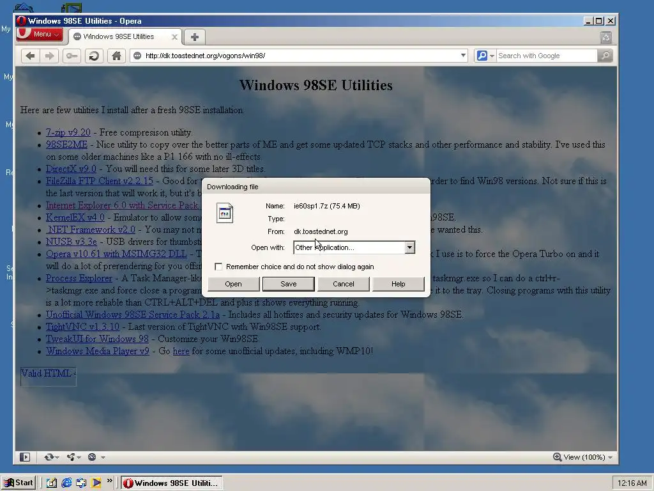Click the Help button in dialog

(399, 284)
